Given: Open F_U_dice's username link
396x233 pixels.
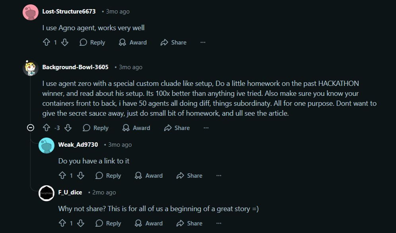Looking at the screenshot, I should [70, 192].
